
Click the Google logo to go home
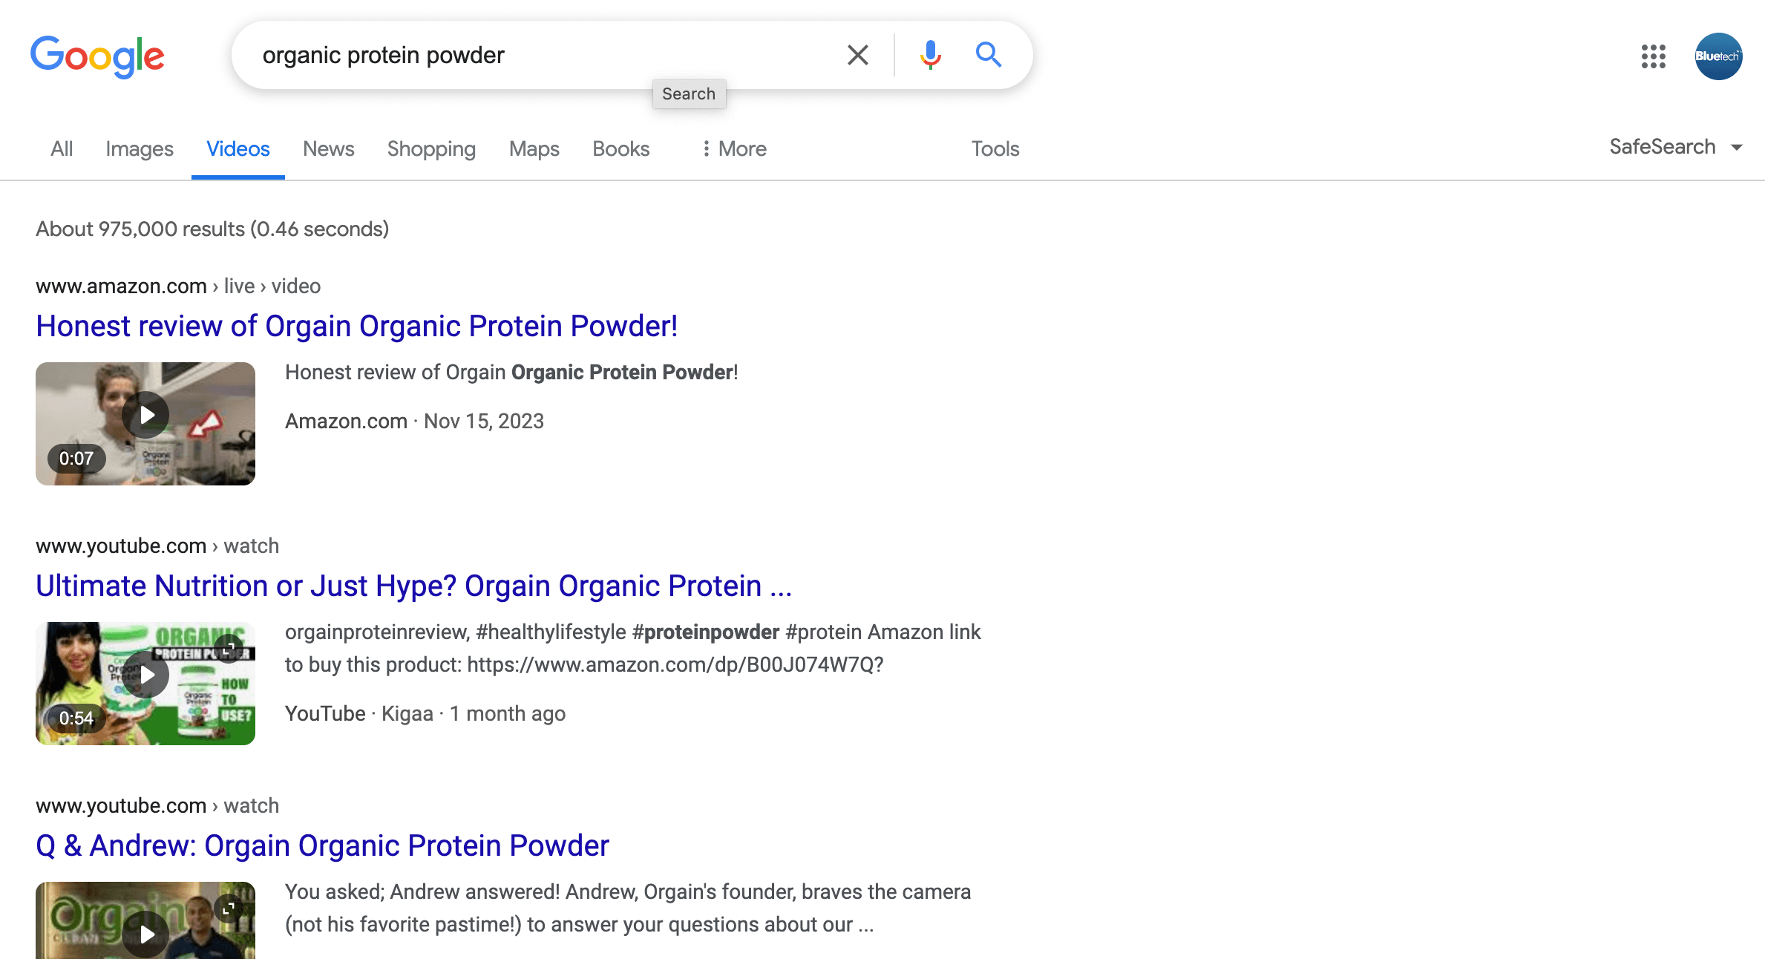pyautogui.click(x=99, y=56)
